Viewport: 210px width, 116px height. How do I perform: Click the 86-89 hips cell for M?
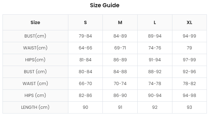coord(120,60)
